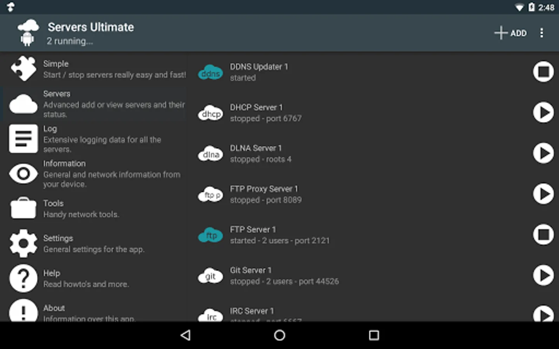Viewport: 559px width, 349px height.
Task: Stop DDNS Updater 1
Action: pos(543,71)
